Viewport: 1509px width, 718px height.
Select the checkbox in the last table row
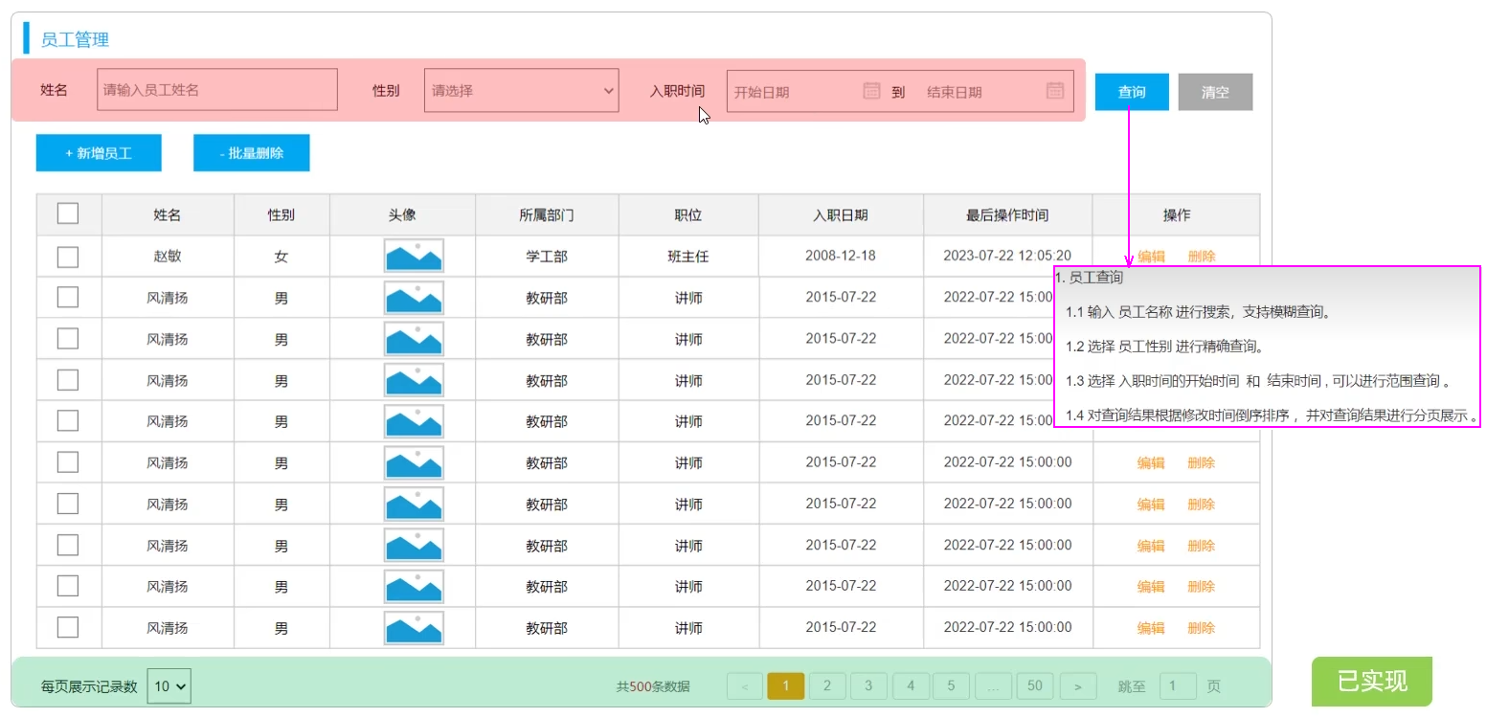(x=68, y=628)
